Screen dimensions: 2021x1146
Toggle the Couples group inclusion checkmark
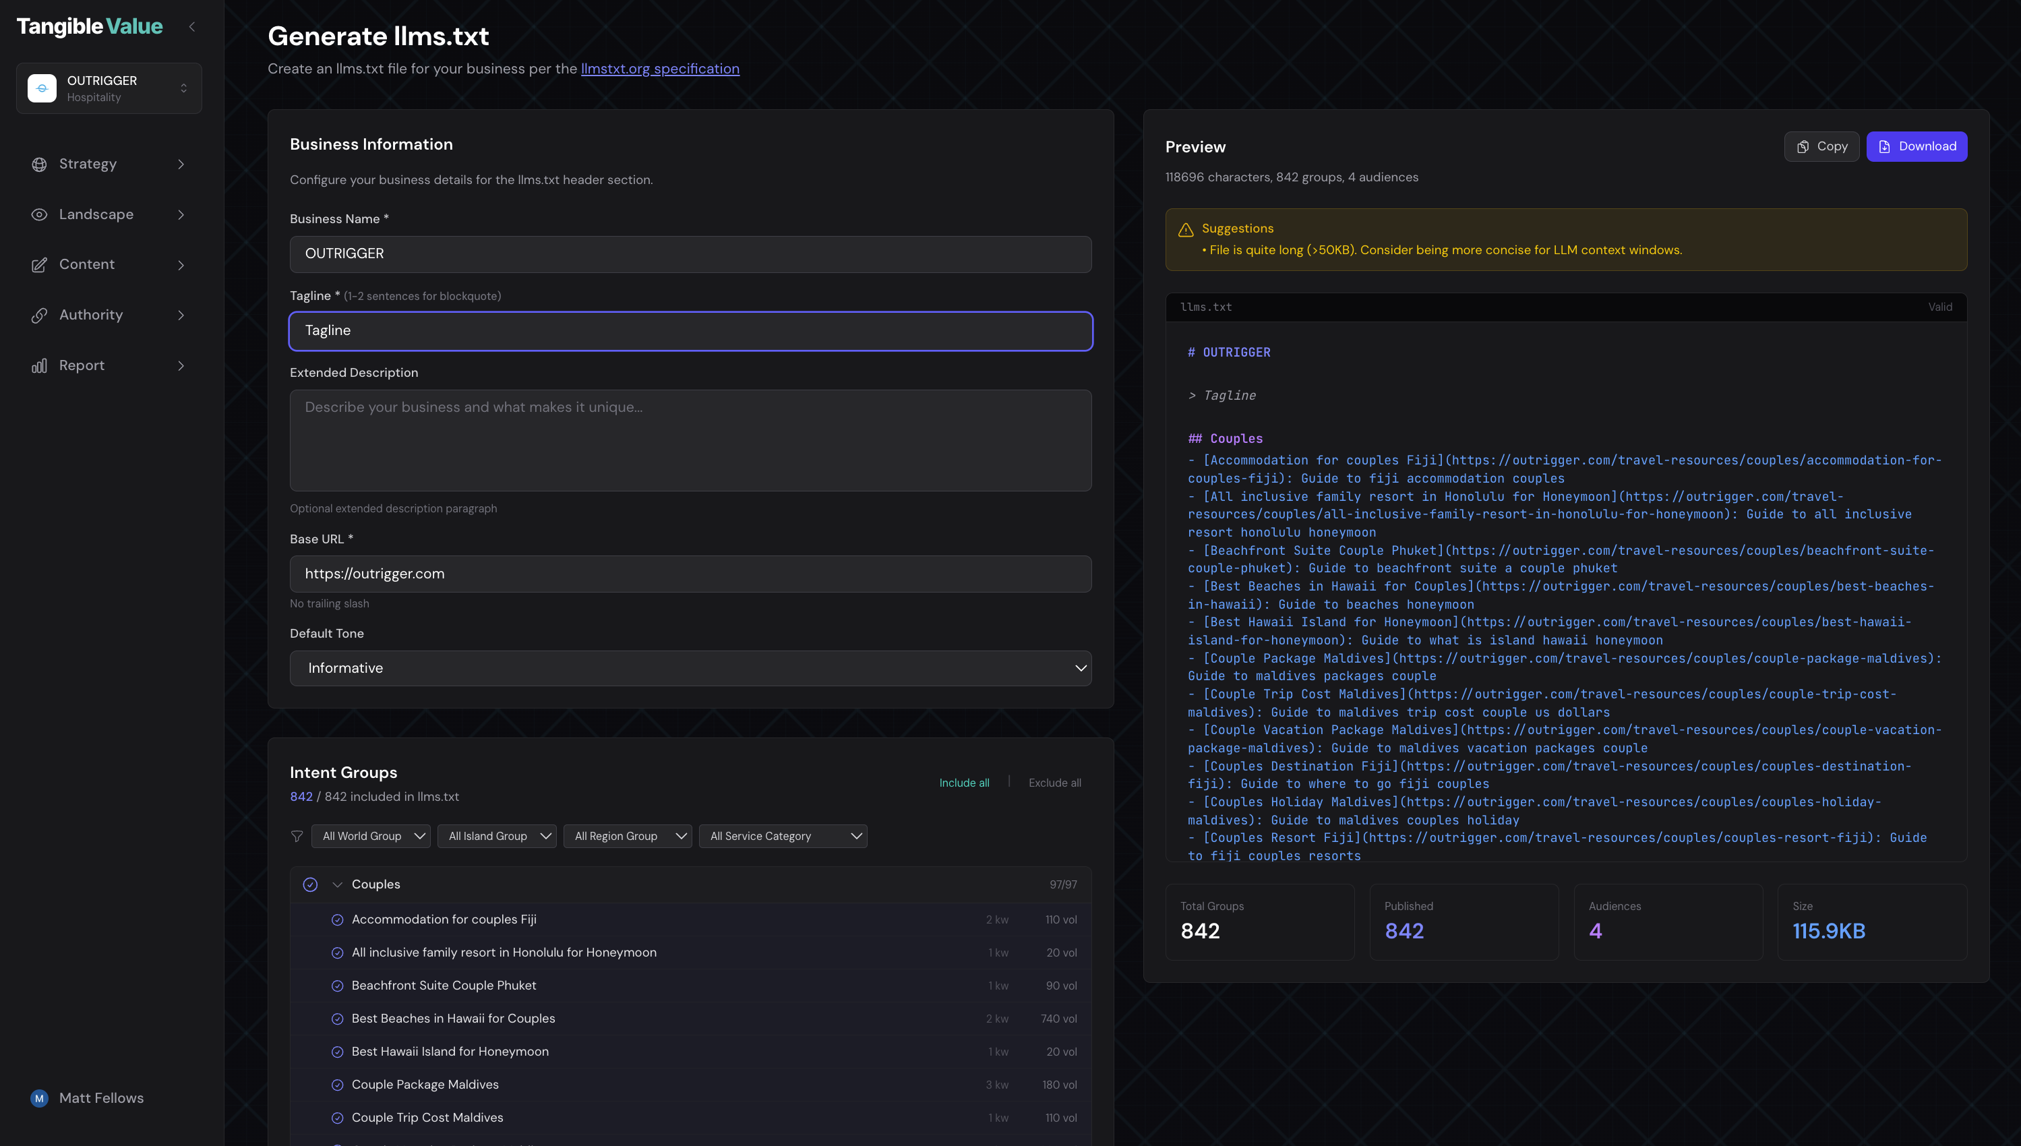point(311,884)
